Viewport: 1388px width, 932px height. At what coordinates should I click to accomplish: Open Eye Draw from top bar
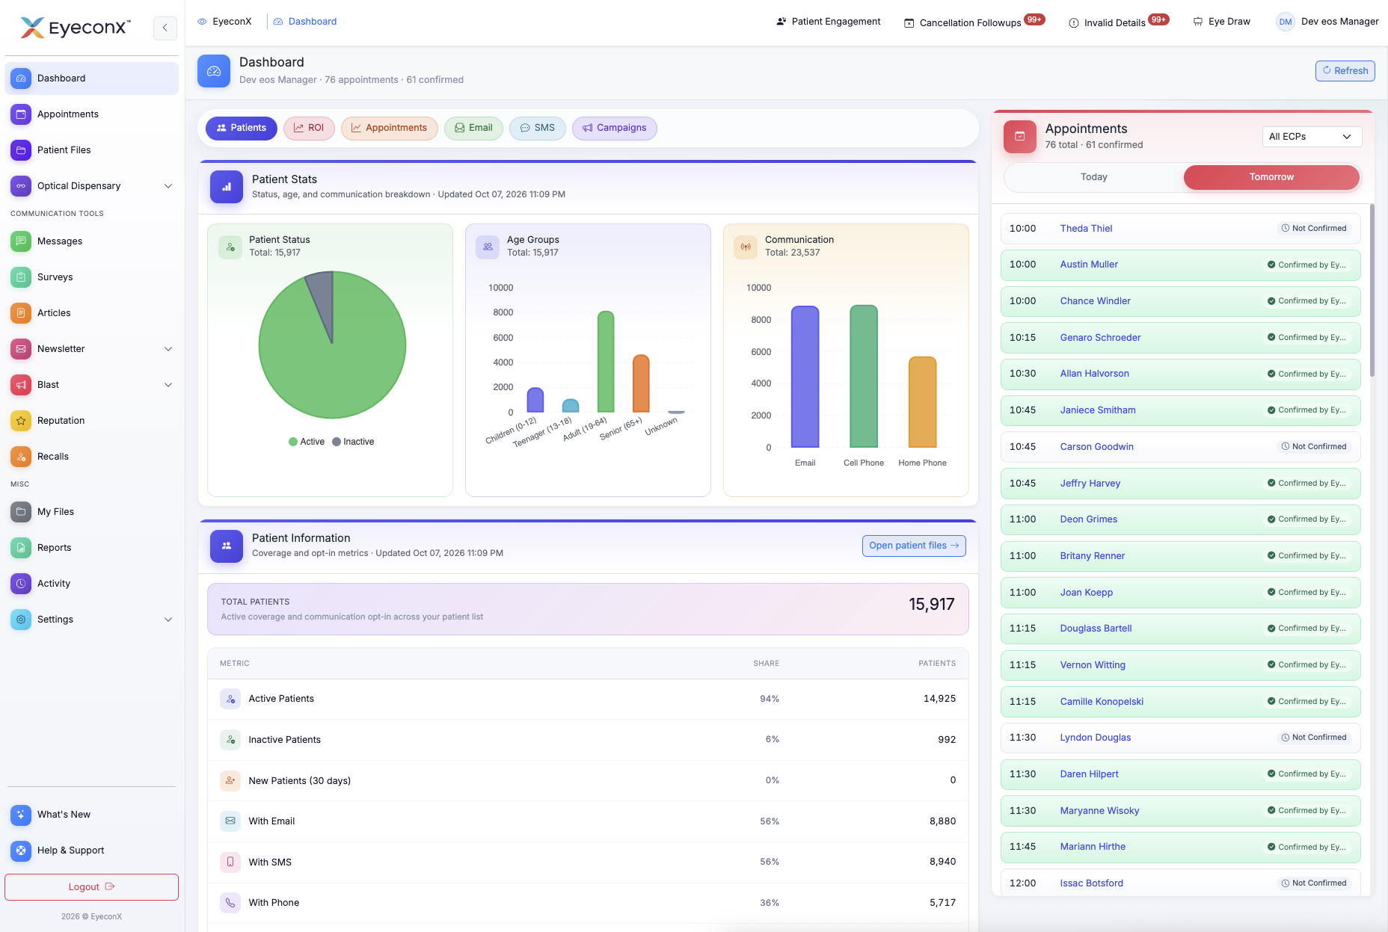click(x=1221, y=22)
